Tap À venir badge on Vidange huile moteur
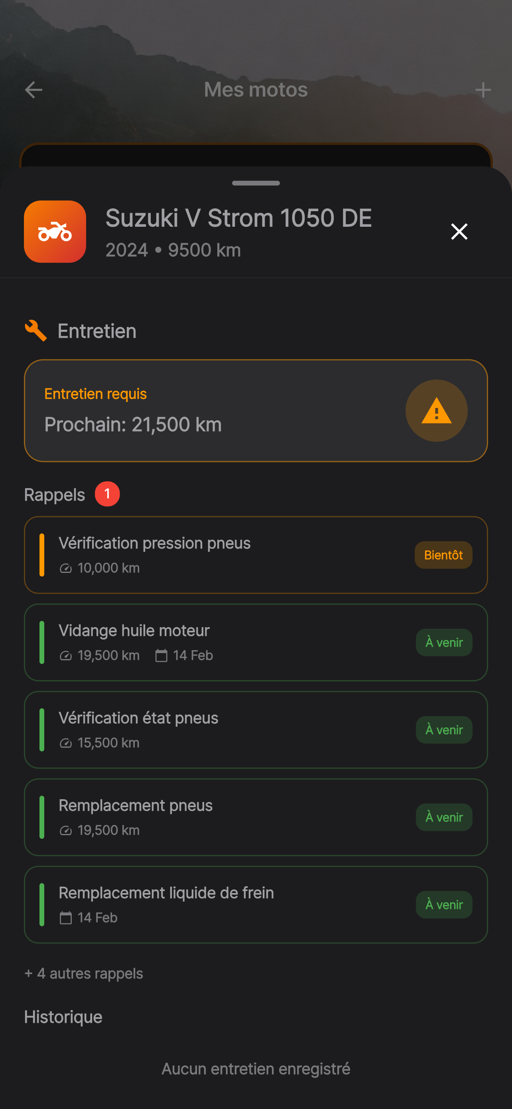Screen dimensions: 512x1109 [x=444, y=642]
